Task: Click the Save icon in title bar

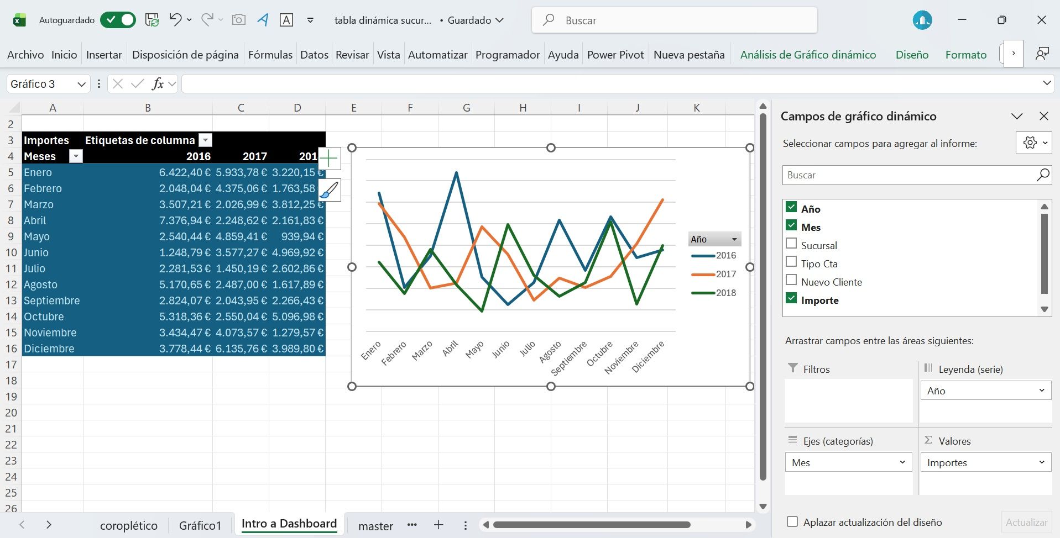Action: (152, 20)
